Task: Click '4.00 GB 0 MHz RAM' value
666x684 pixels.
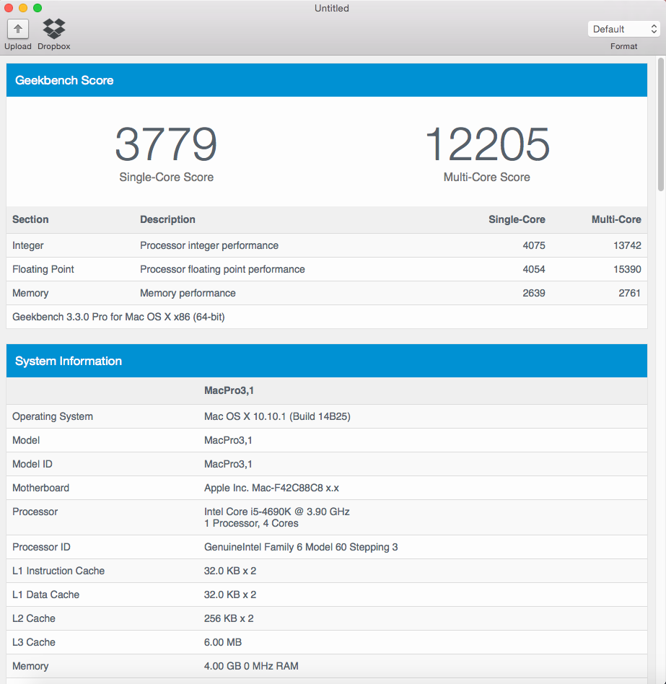Action: tap(251, 666)
